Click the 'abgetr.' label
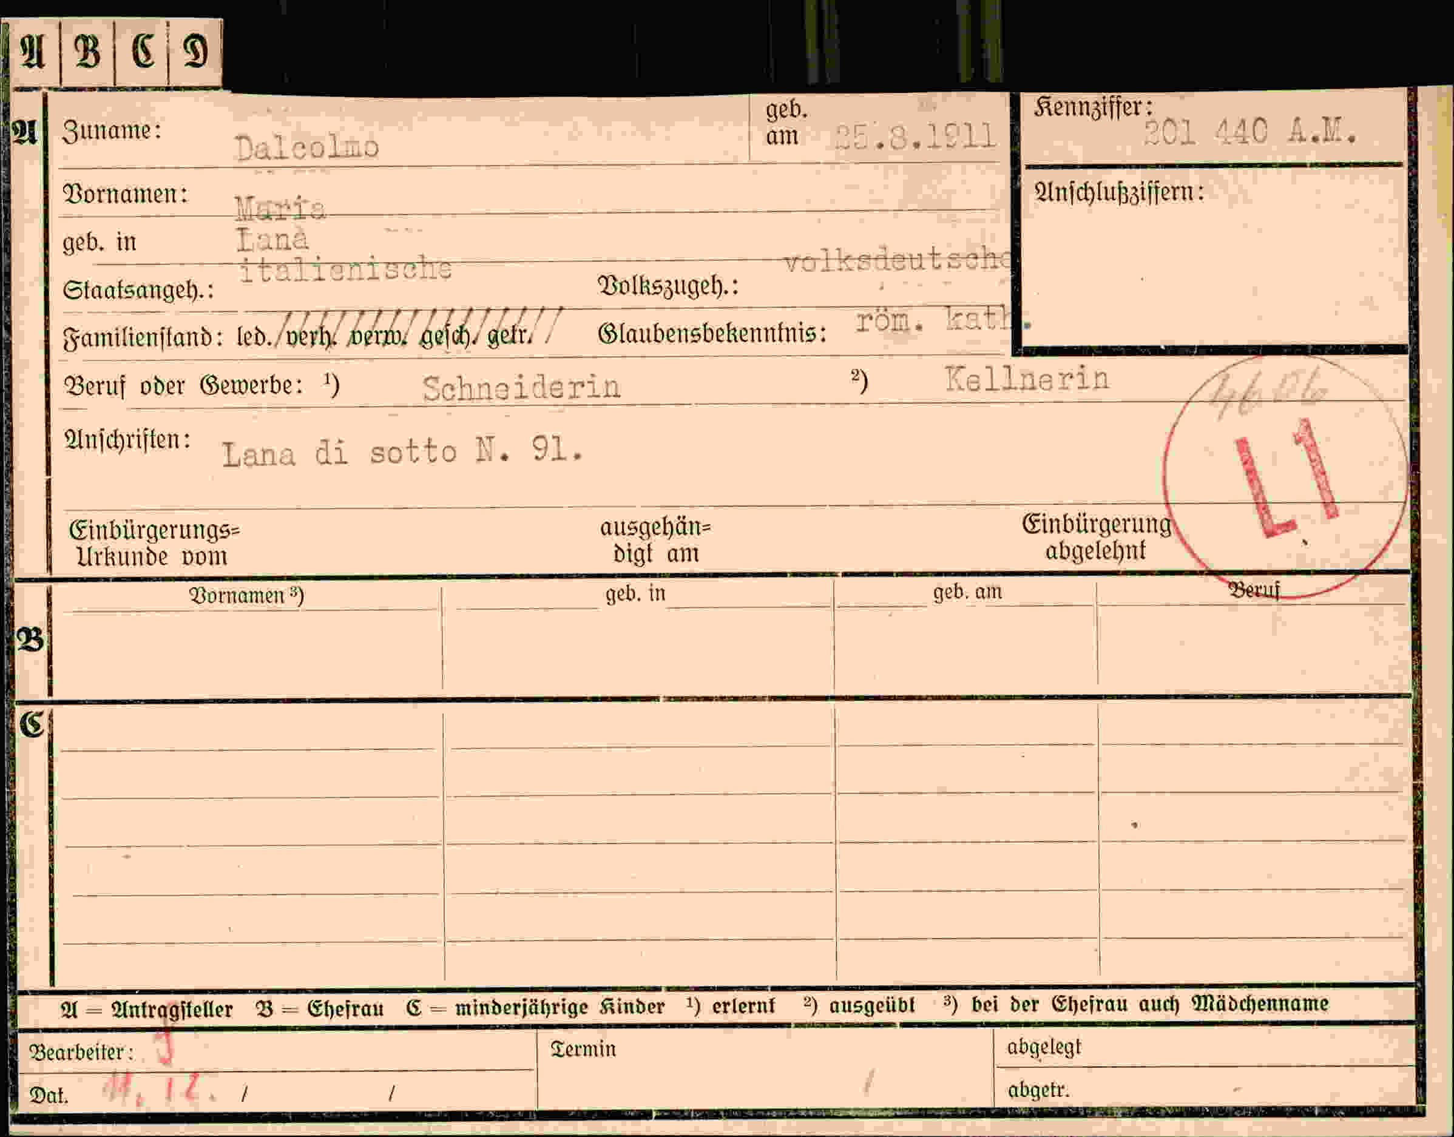Image resolution: width=1454 pixels, height=1137 pixels. (x=1038, y=1090)
